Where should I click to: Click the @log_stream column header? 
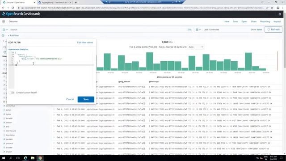(x=124, y=82)
